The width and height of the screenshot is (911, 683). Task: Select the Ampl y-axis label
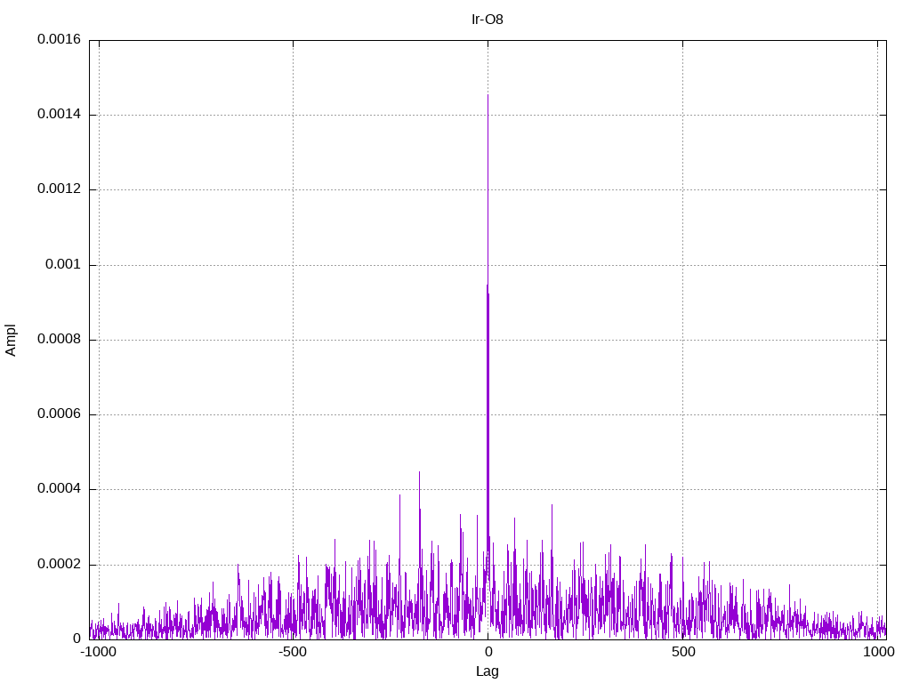click(12, 340)
